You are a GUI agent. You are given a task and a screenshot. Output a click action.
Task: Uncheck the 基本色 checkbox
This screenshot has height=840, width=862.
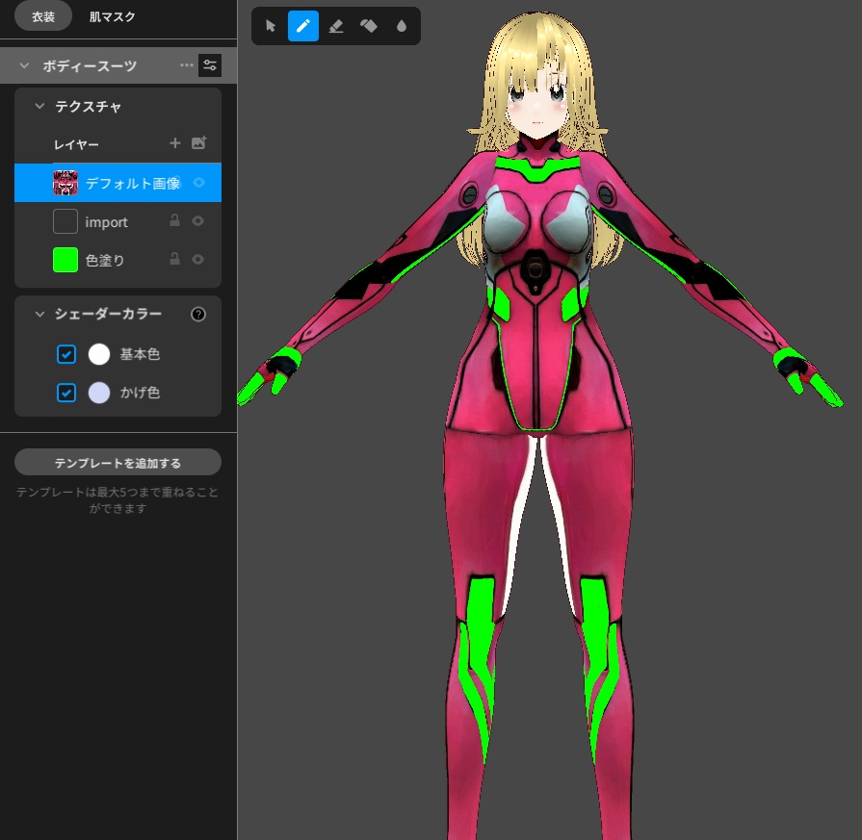66,354
